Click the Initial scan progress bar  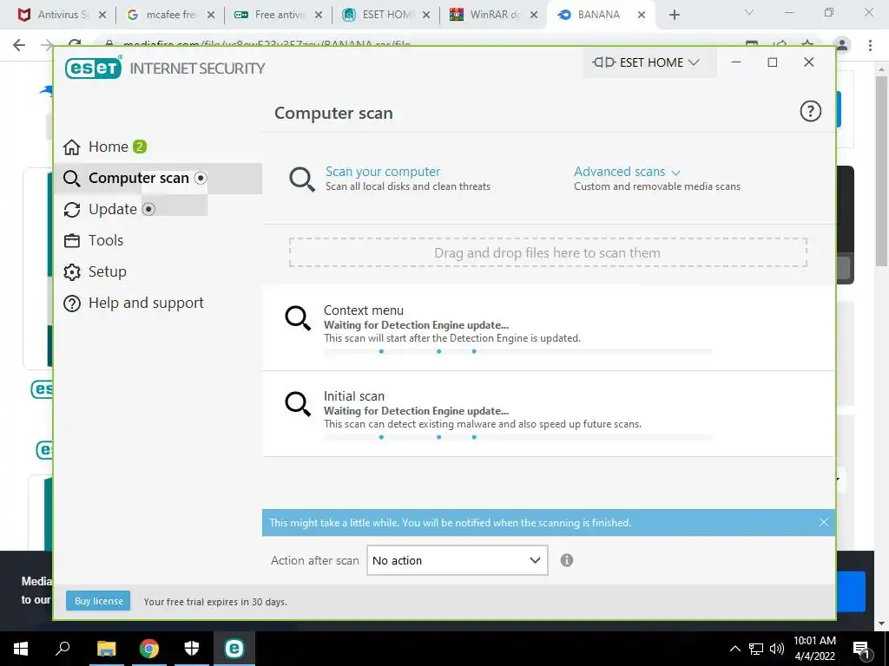517,437
